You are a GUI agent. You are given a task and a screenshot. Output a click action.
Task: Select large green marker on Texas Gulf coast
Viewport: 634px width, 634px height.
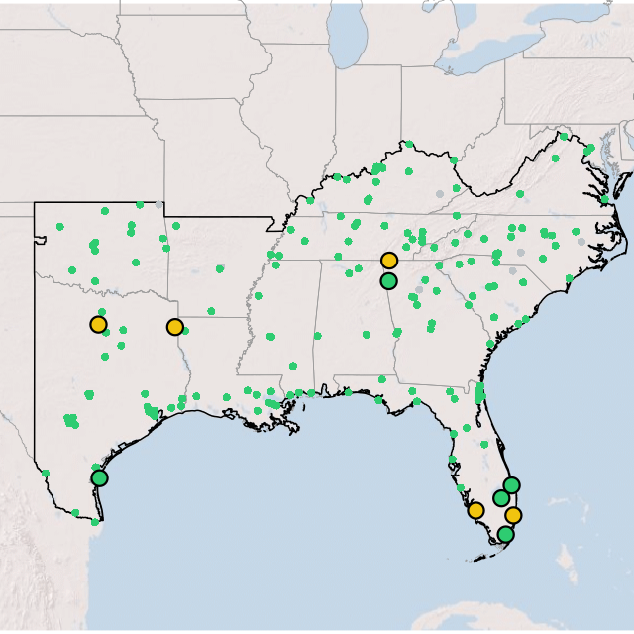(x=99, y=477)
